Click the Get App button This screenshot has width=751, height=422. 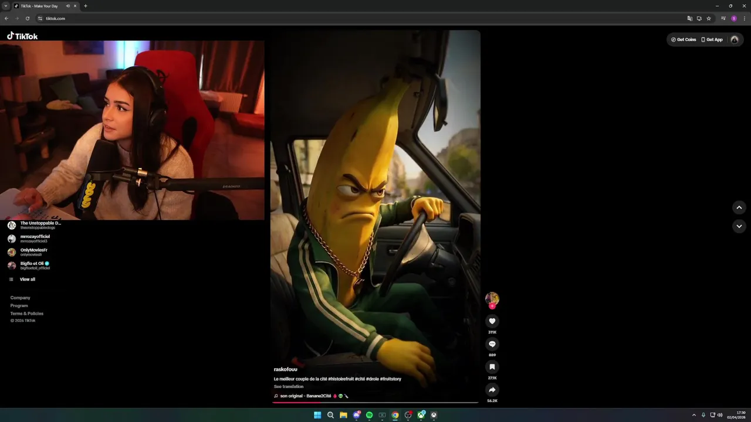(x=712, y=40)
